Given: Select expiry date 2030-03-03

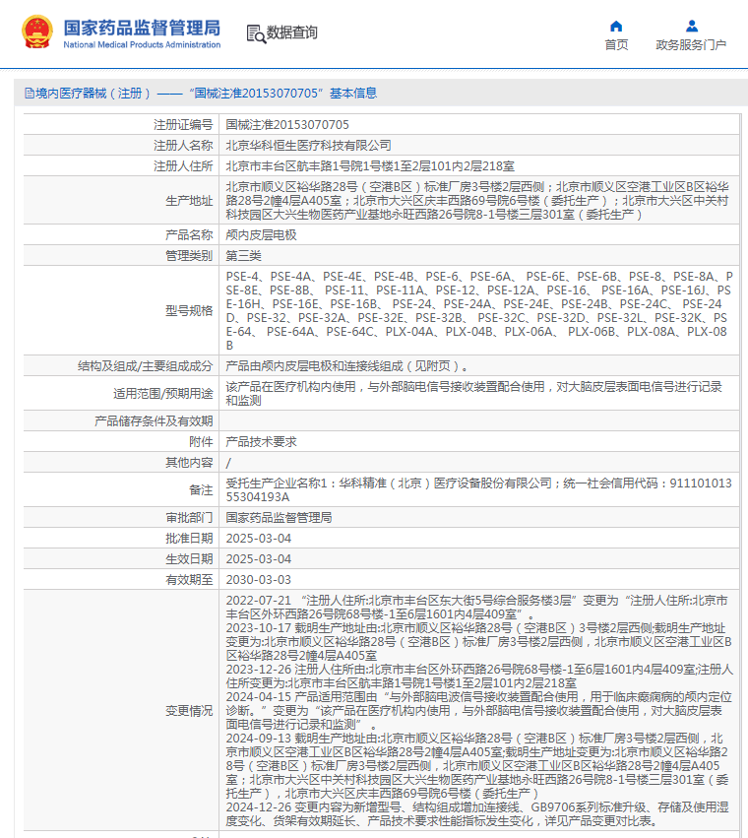Looking at the screenshot, I should 259,580.
